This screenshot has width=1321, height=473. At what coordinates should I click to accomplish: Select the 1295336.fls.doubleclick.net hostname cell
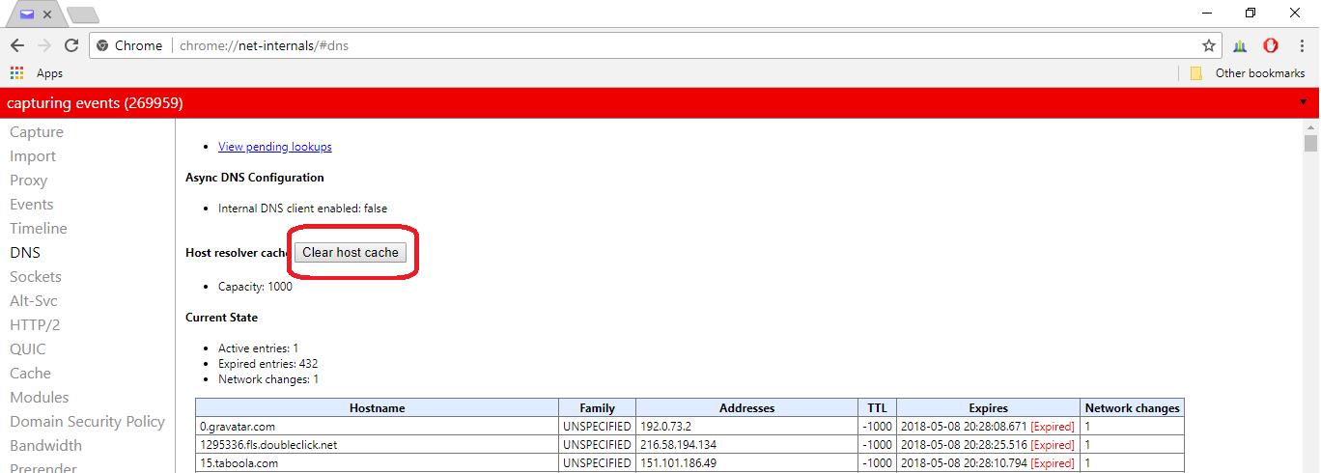378,445
